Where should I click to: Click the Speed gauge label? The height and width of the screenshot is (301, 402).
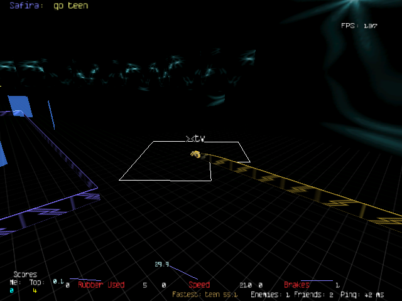coord(199,285)
